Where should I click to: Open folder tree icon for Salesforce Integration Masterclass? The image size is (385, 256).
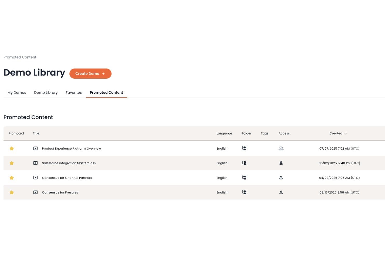click(244, 163)
